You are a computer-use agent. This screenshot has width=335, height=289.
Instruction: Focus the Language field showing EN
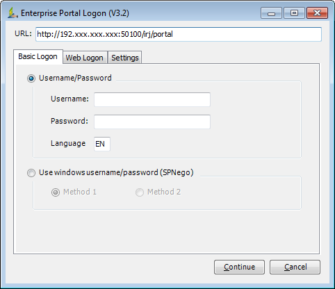point(102,144)
